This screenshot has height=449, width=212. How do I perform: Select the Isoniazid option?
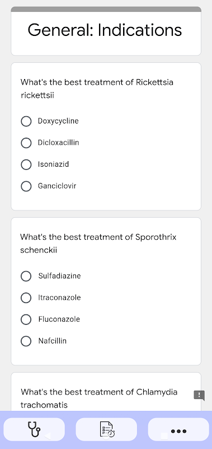[x=26, y=164]
